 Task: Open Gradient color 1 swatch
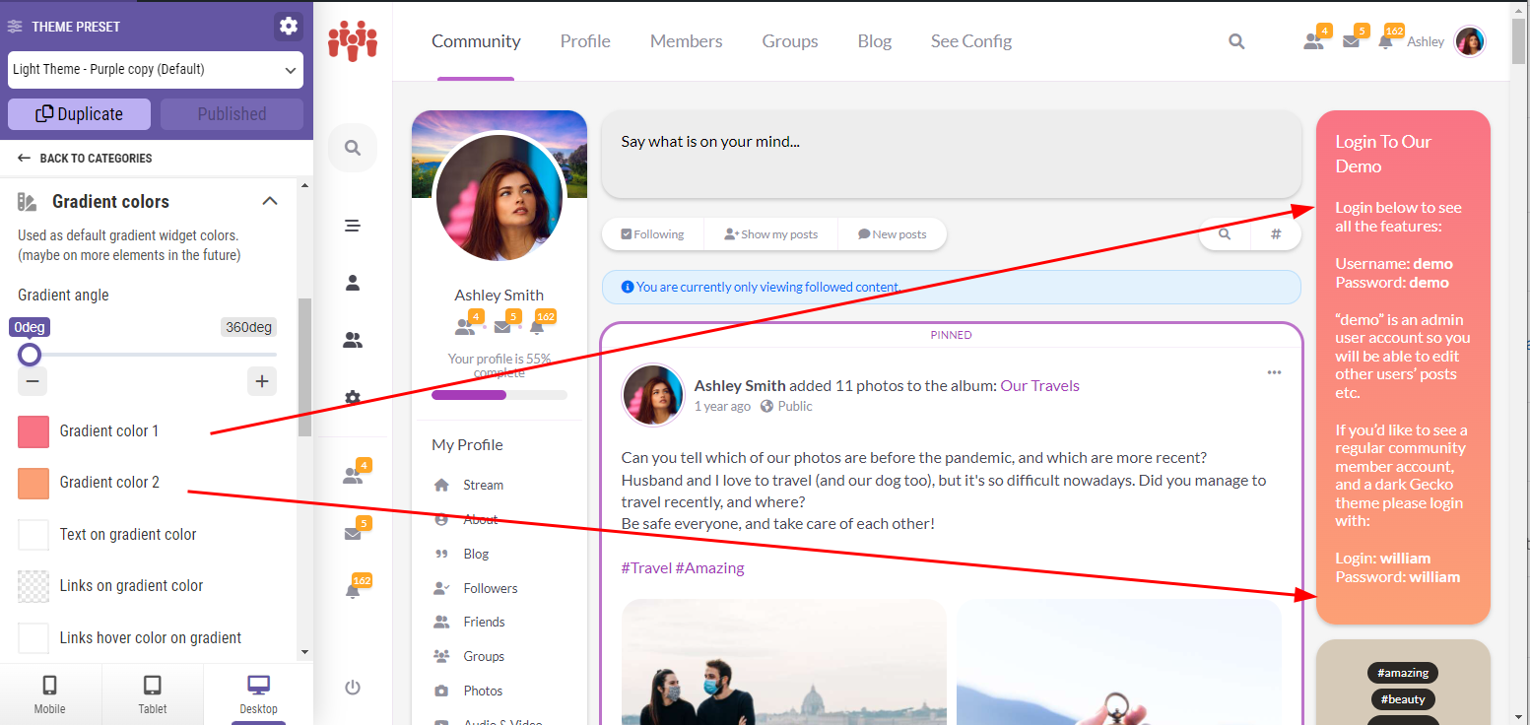pyautogui.click(x=33, y=431)
